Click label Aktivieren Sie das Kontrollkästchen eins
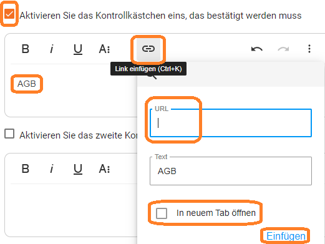The height and width of the screenshot is (244, 325). (160, 16)
